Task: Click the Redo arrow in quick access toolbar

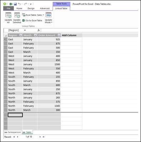Action: [25, 4]
